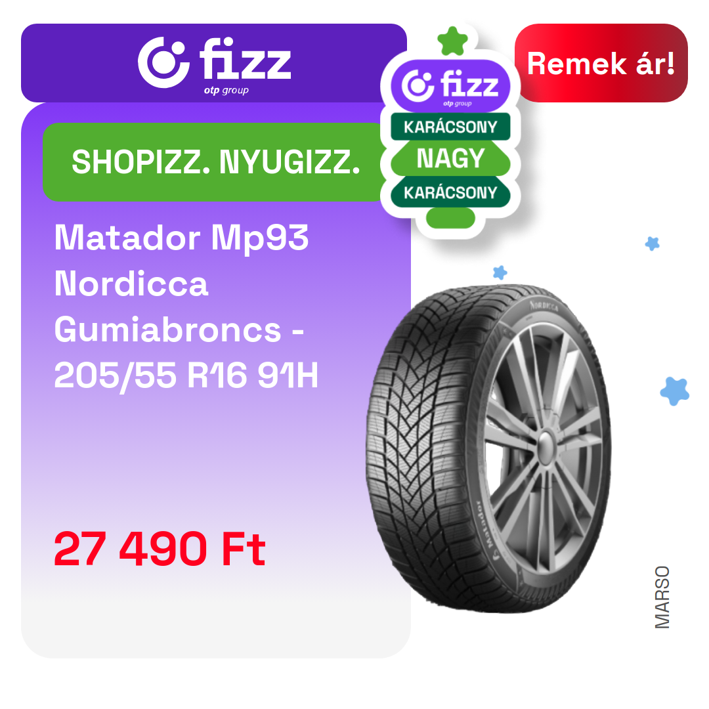This screenshot has height=709, width=709.
Task: Click the green tree trunk under KARÁCSONY
Action: pos(450,218)
